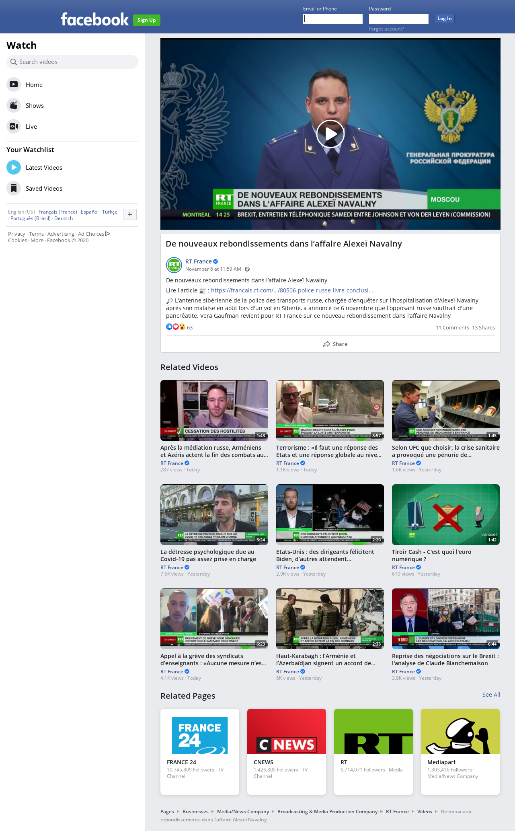Open the Tiroir Cash euro numérique video thumbnail
Viewport: 515px width, 831px height.
coord(445,514)
